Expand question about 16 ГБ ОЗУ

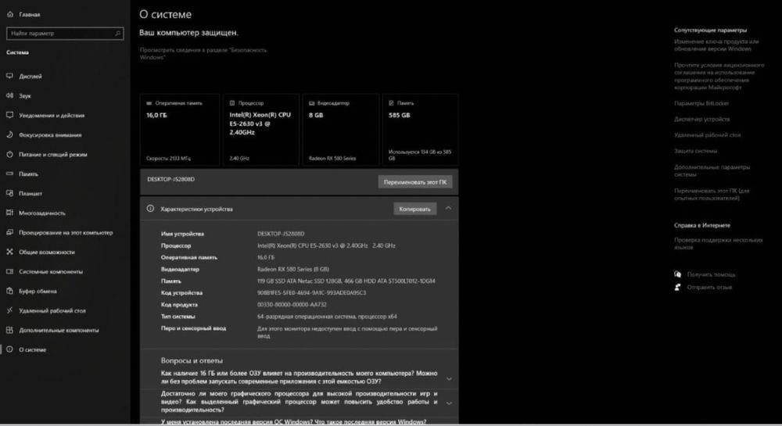point(449,378)
